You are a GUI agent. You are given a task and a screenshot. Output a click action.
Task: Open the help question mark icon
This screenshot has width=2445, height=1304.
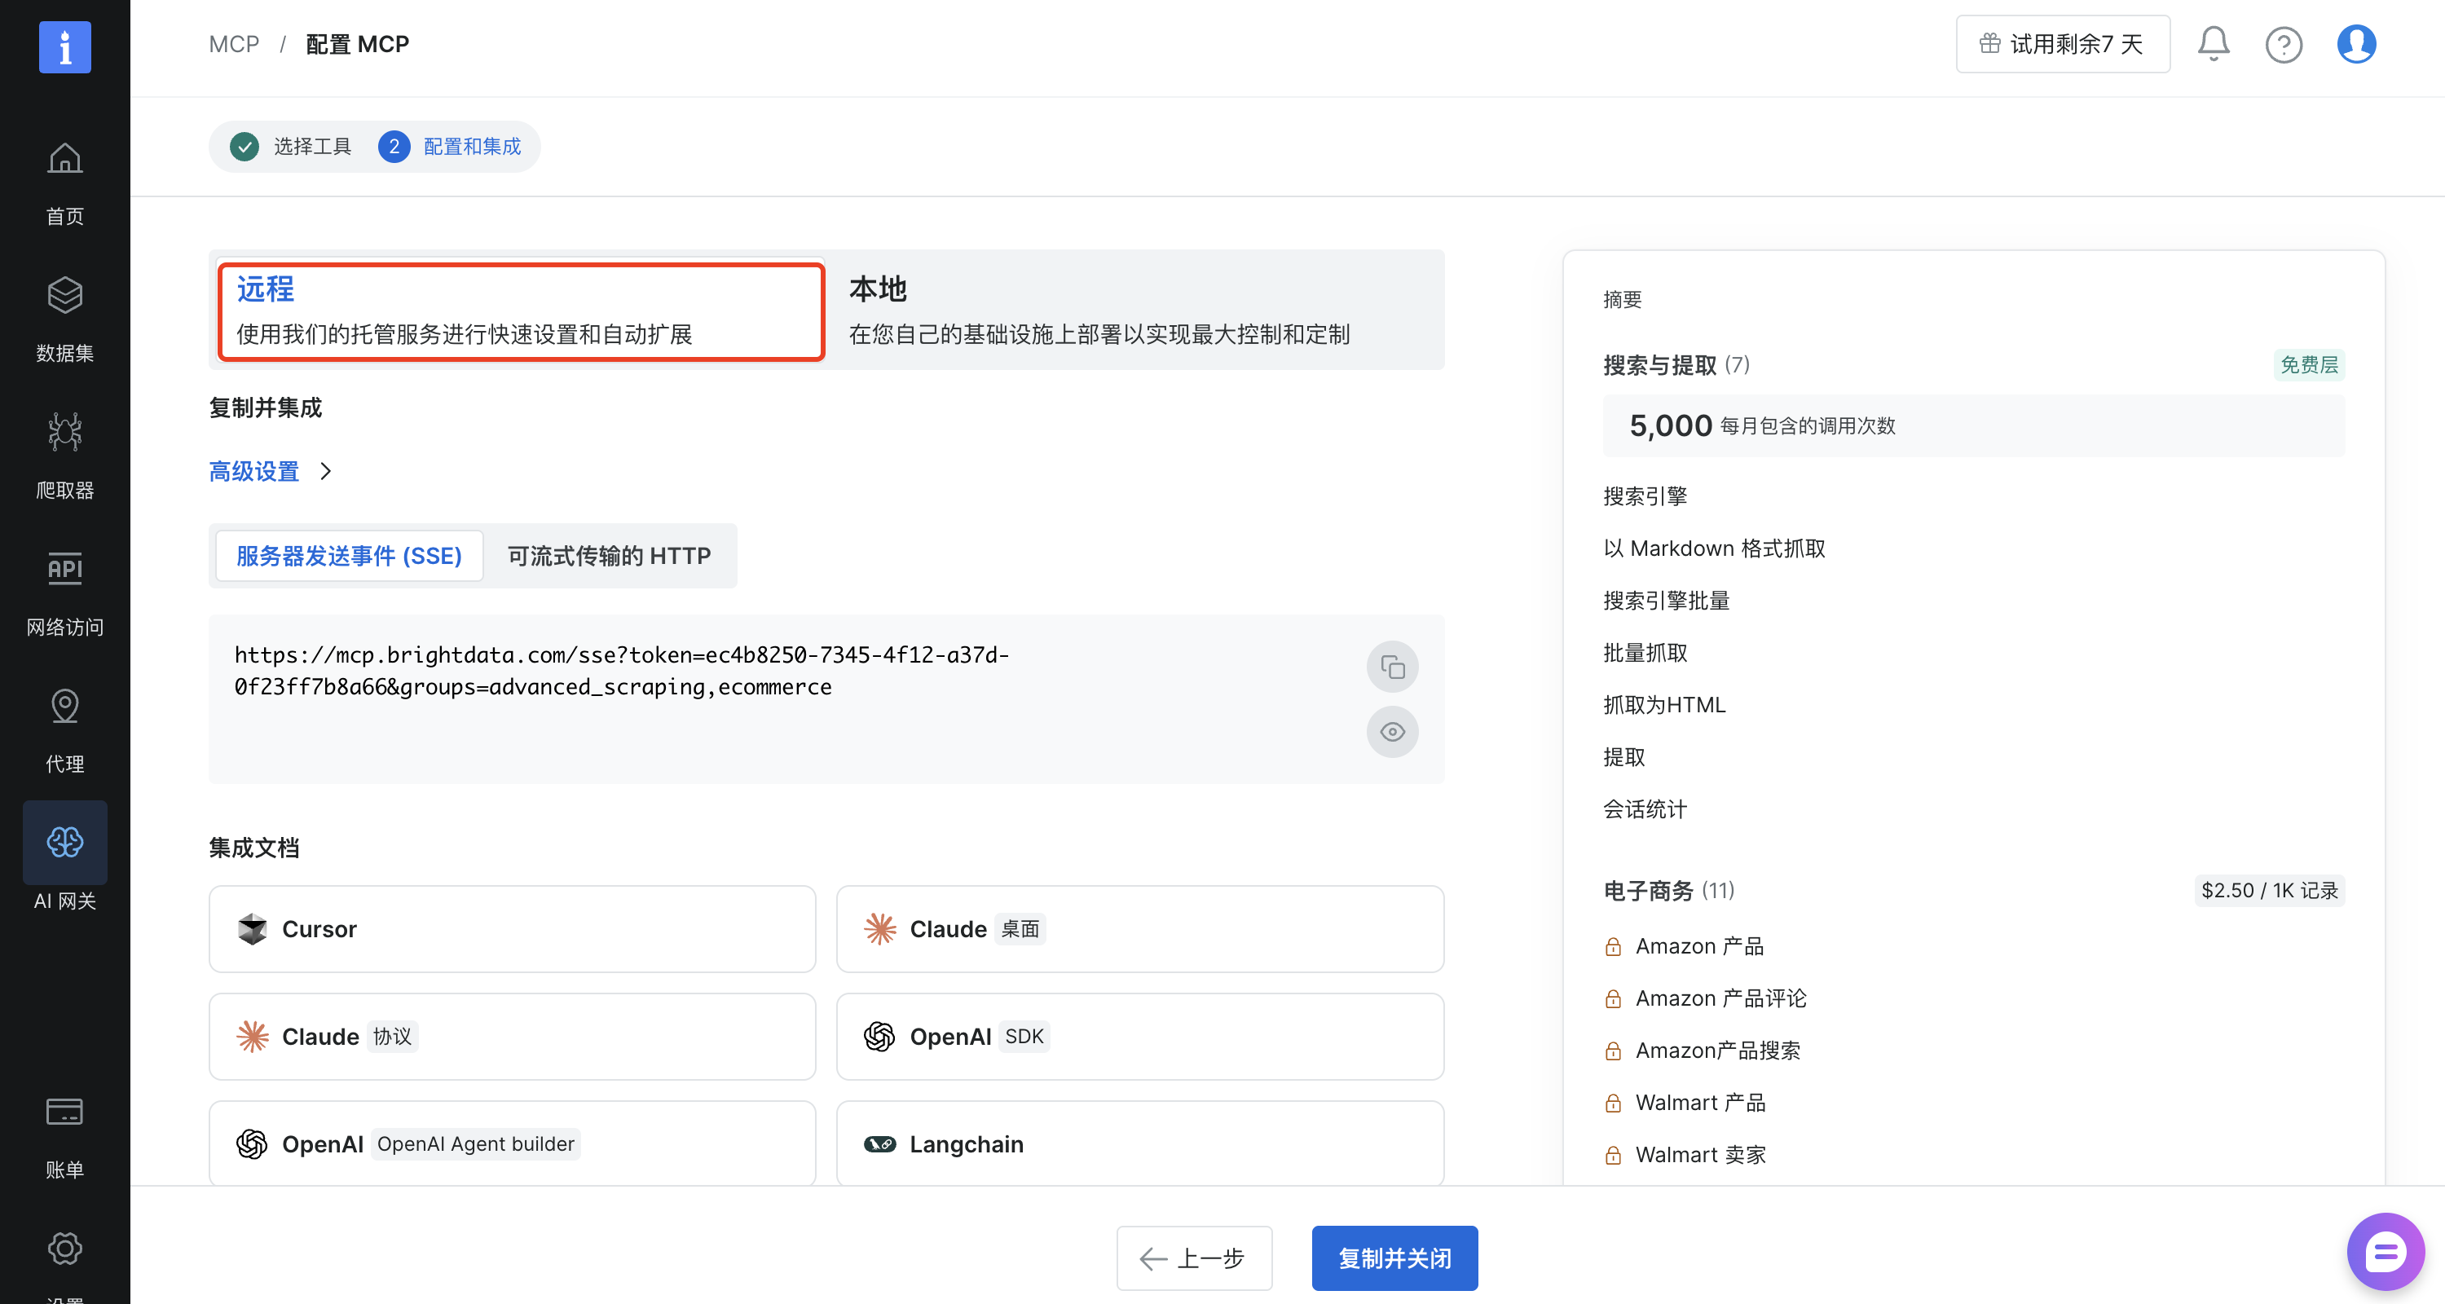click(x=2283, y=44)
